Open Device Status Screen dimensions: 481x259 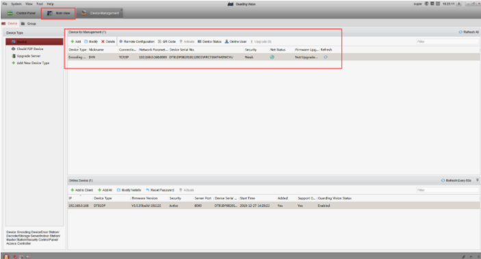[x=209, y=42]
